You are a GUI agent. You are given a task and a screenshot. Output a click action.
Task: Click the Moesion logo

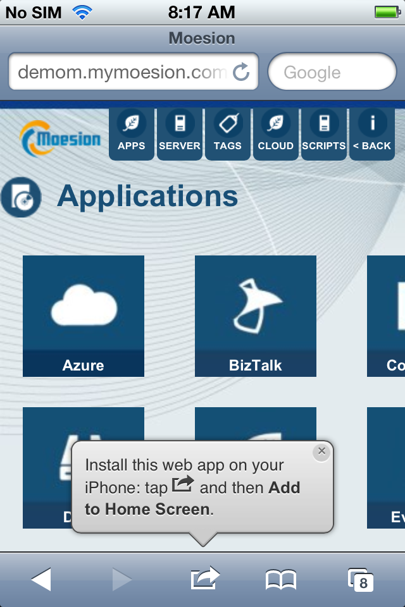60,138
